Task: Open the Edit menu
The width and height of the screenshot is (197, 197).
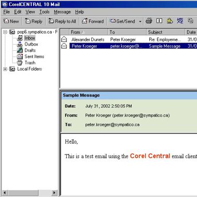Action: pyautogui.click(x=18, y=12)
